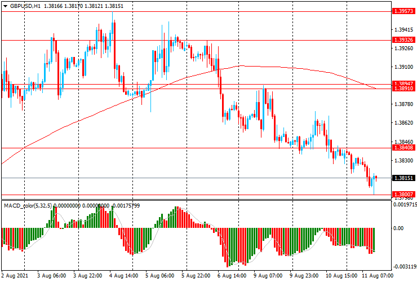The height and width of the screenshot is (282, 417).
Task: Click the 11 Aug 07:00 time label
Action: coord(377,275)
